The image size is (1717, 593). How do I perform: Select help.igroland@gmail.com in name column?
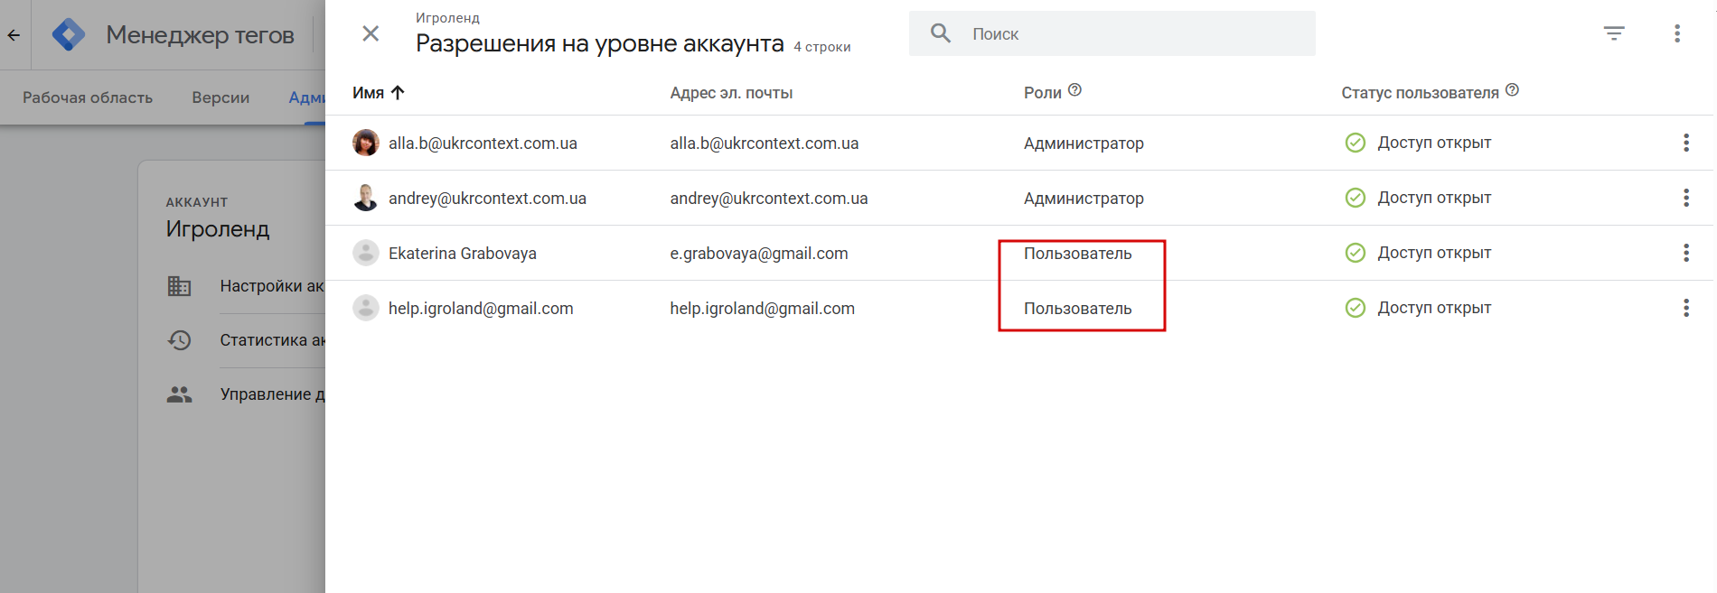coord(481,309)
